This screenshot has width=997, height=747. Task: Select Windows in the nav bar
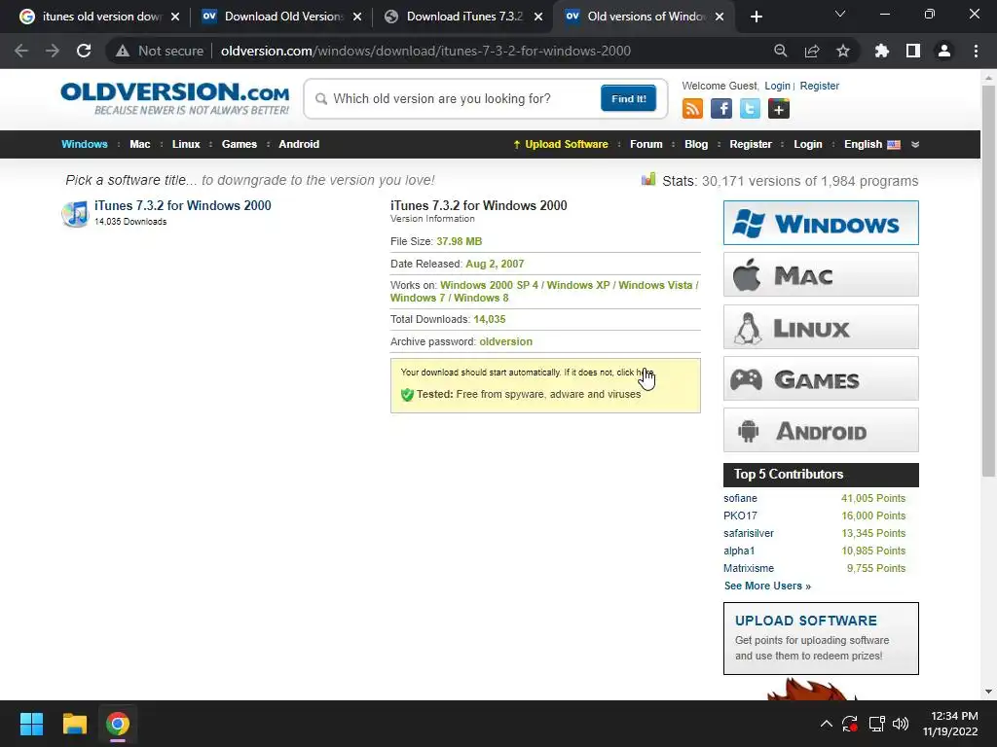pos(85,144)
